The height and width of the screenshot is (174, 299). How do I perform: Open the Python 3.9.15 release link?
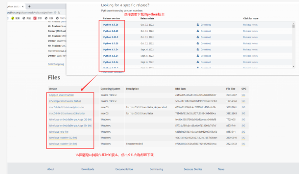point(111,25)
